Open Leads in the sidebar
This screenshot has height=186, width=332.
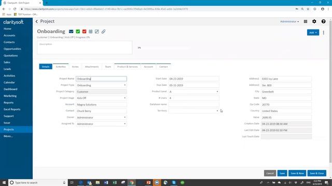[7, 69]
